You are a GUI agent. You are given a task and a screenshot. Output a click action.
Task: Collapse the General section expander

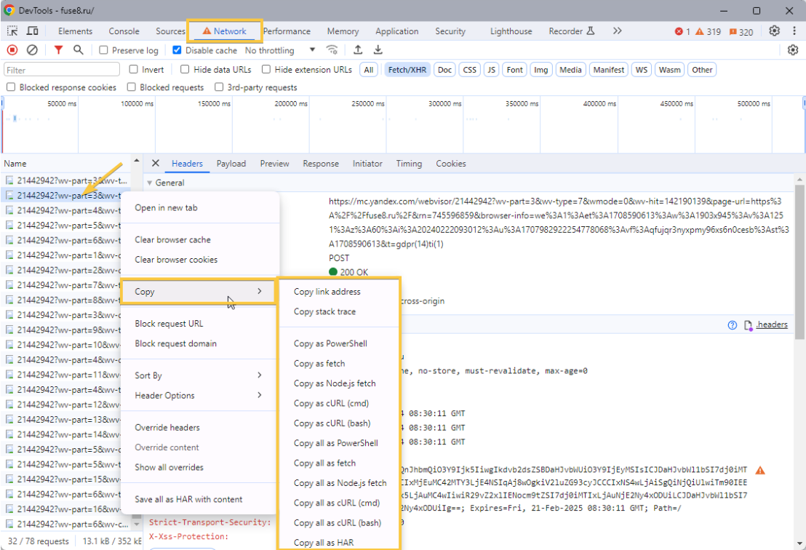(150, 183)
